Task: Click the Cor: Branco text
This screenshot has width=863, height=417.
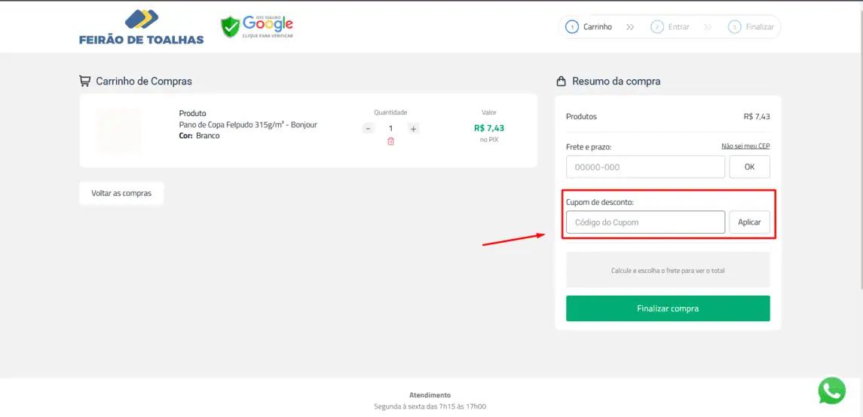Action: pos(199,136)
